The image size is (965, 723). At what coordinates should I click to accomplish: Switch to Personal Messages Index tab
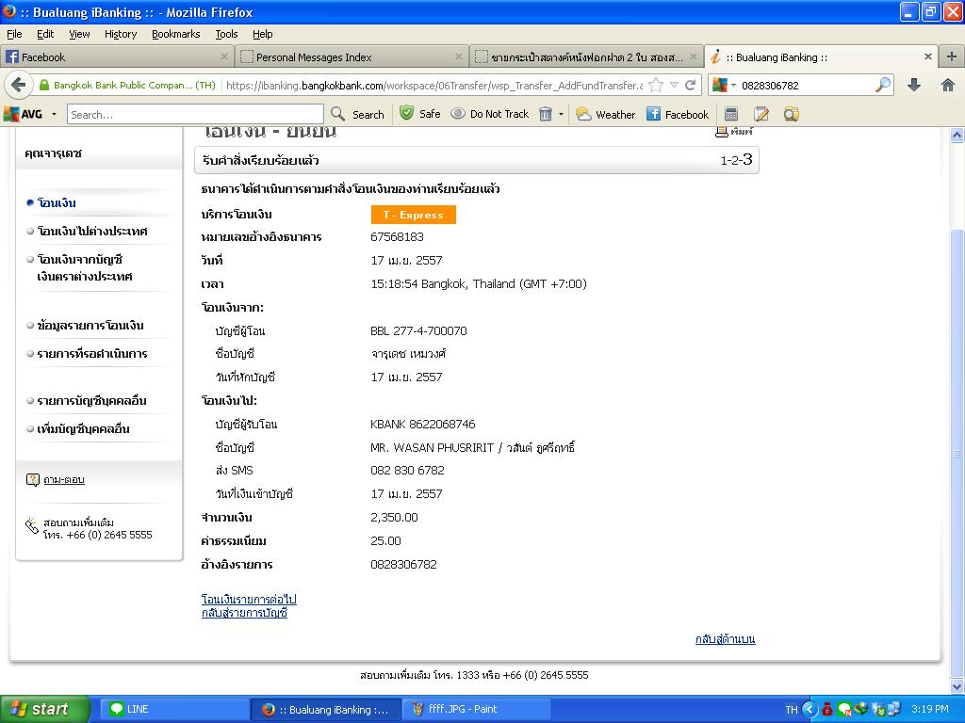point(352,57)
